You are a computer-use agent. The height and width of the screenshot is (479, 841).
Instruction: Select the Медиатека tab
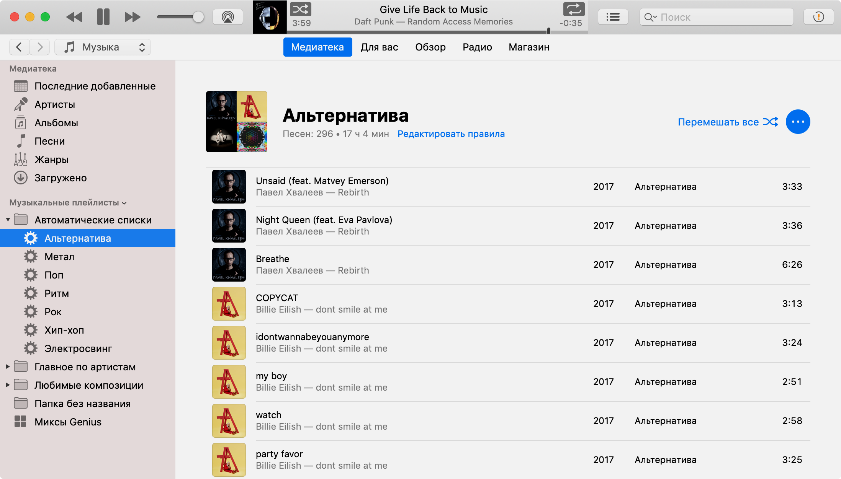coord(318,47)
